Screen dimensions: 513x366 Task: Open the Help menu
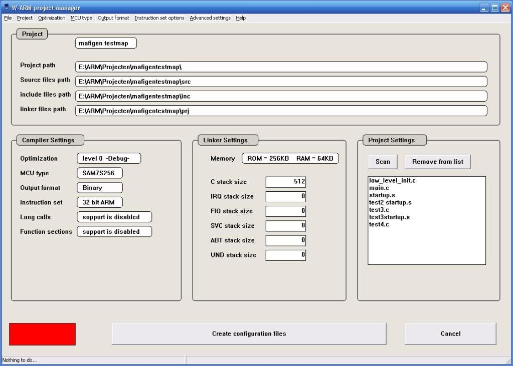[x=241, y=18]
